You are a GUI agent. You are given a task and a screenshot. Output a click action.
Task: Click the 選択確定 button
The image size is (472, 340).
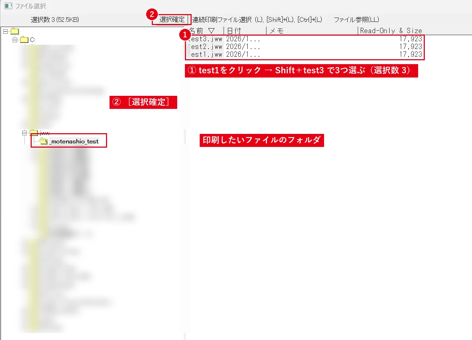(x=172, y=20)
